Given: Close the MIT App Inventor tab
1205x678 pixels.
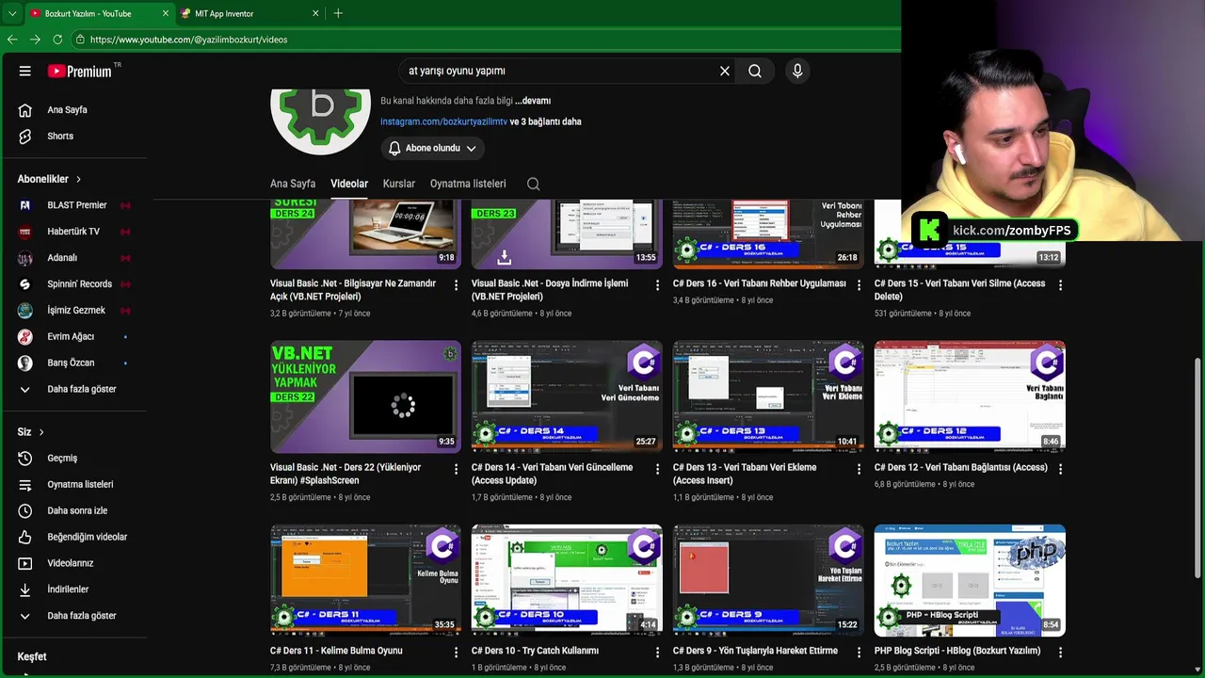Looking at the screenshot, I should [315, 13].
